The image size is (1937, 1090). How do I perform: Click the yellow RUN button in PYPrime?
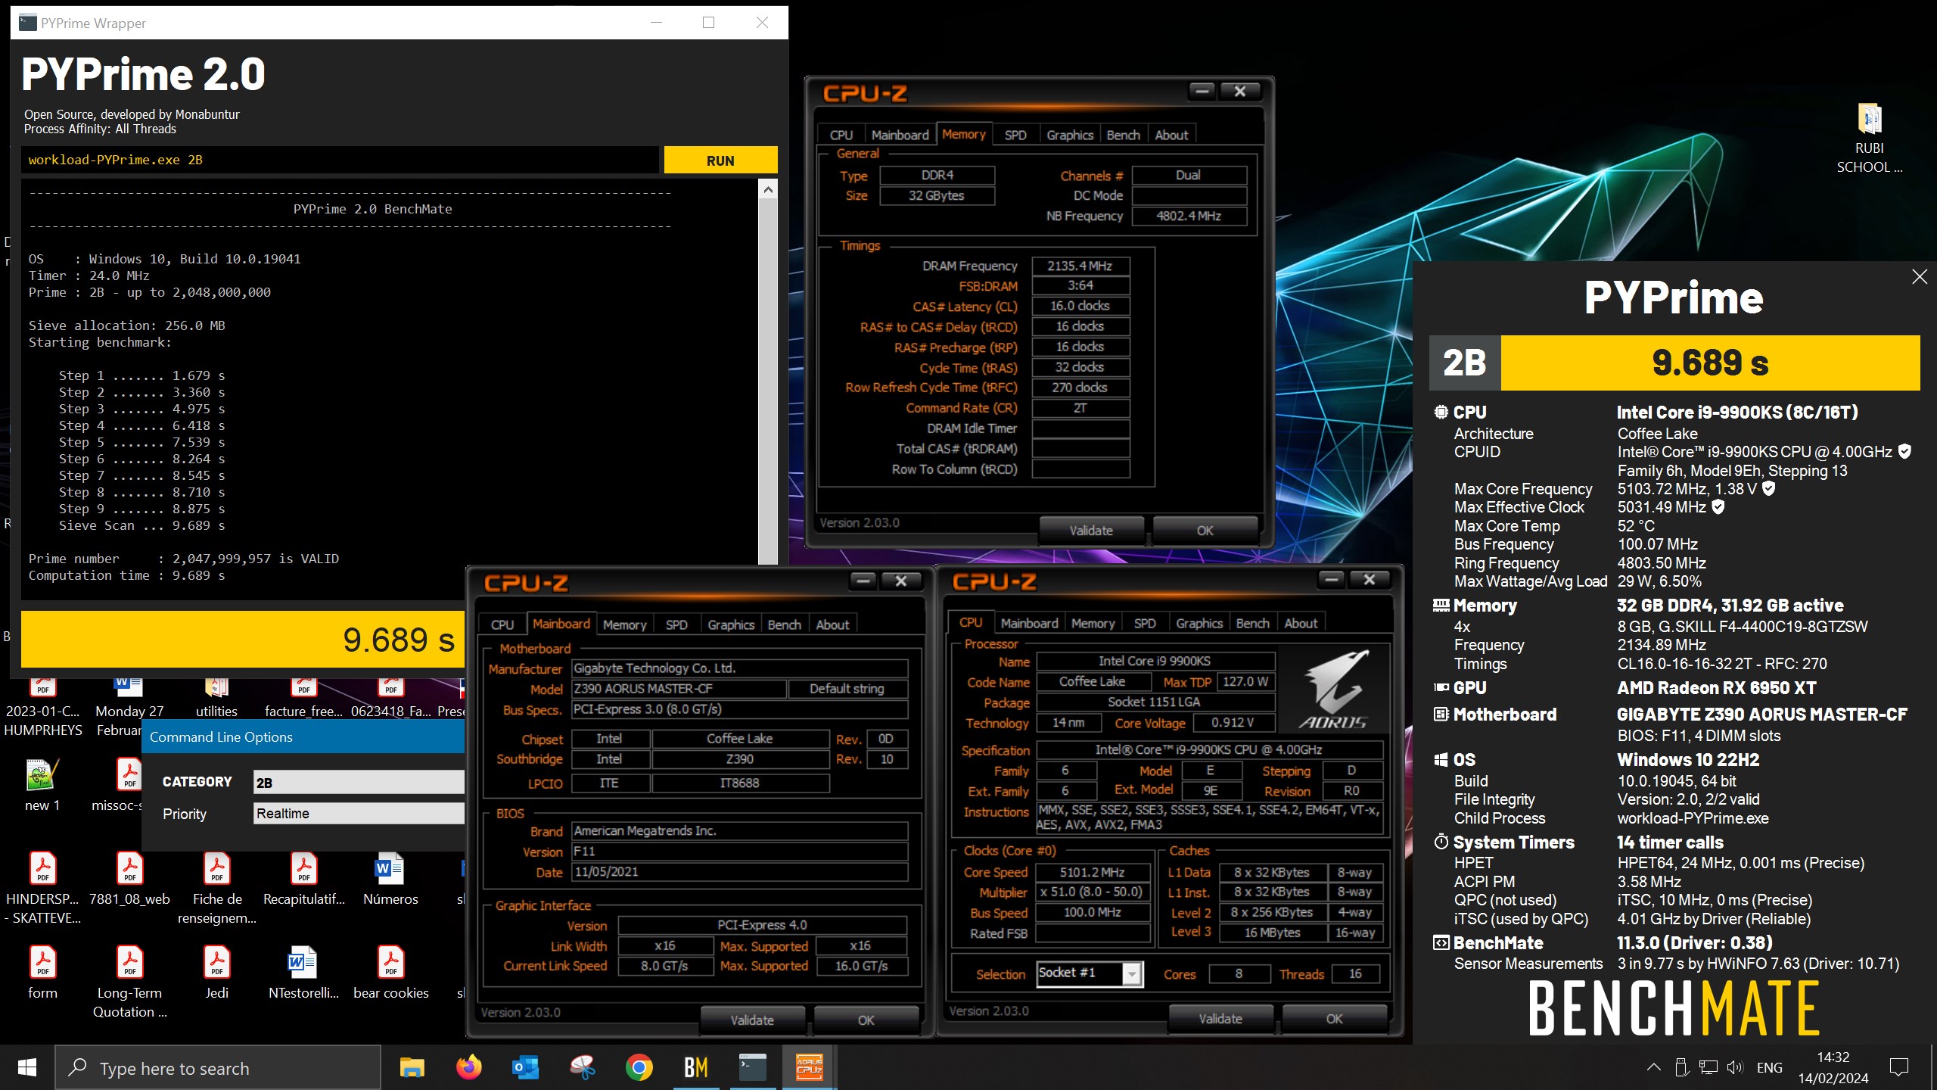[x=720, y=160]
